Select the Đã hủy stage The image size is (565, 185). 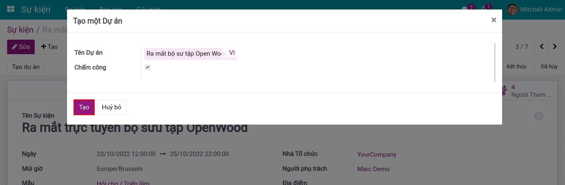(549, 67)
